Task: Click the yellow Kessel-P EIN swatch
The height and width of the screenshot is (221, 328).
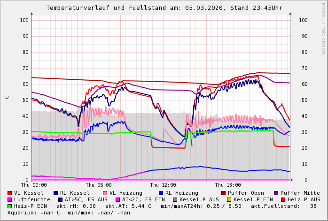Action: [230, 199]
